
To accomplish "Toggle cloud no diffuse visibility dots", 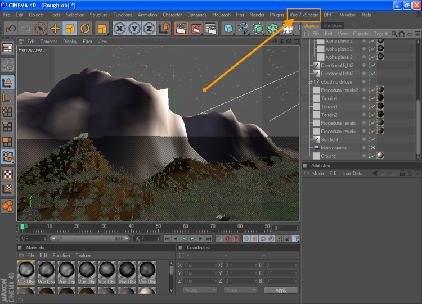I will 369,81.
